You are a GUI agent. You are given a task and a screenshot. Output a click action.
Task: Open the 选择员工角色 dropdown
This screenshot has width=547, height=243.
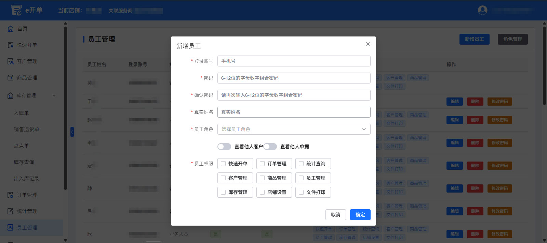pyautogui.click(x=294, y=129)
